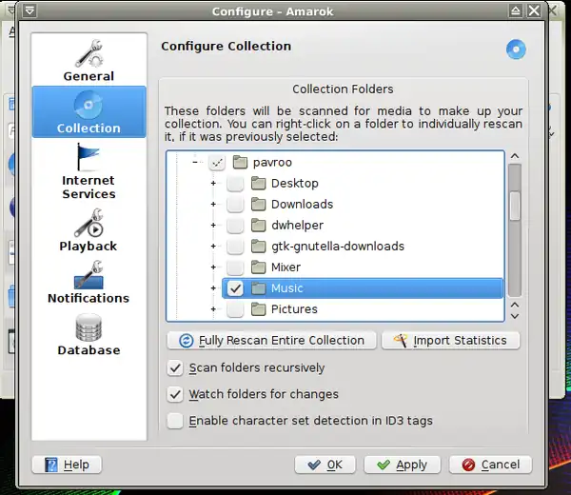This screenshot has height=495, width=571.
Task: Uncheck the Music folder checkbox
Action: click(x=235, y=288)
